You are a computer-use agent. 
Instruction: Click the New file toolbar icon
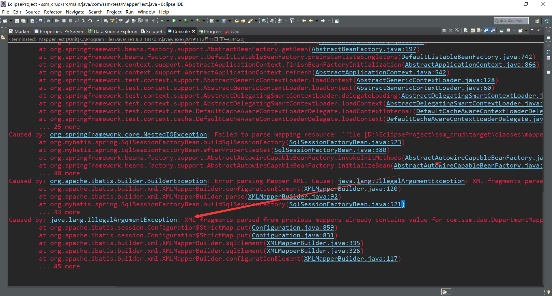[5, 21]
